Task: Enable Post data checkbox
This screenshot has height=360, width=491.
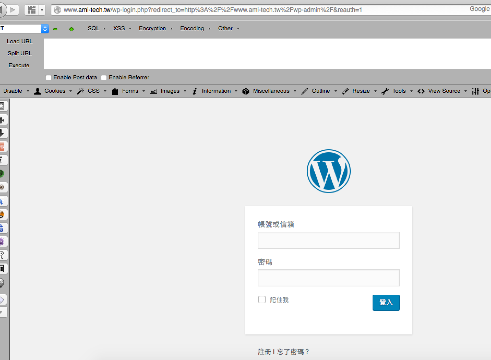Action: point(49,78)
